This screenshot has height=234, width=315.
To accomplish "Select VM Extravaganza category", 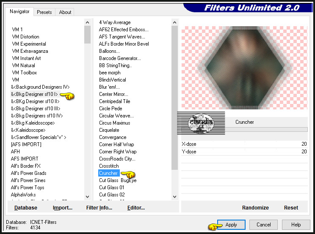I will (30, 51).
